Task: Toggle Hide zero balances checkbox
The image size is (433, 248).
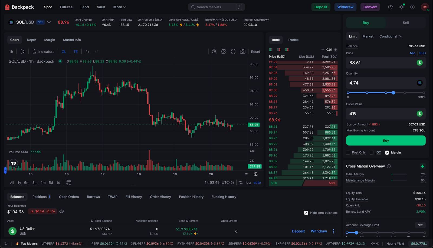Action: [306, 213]
